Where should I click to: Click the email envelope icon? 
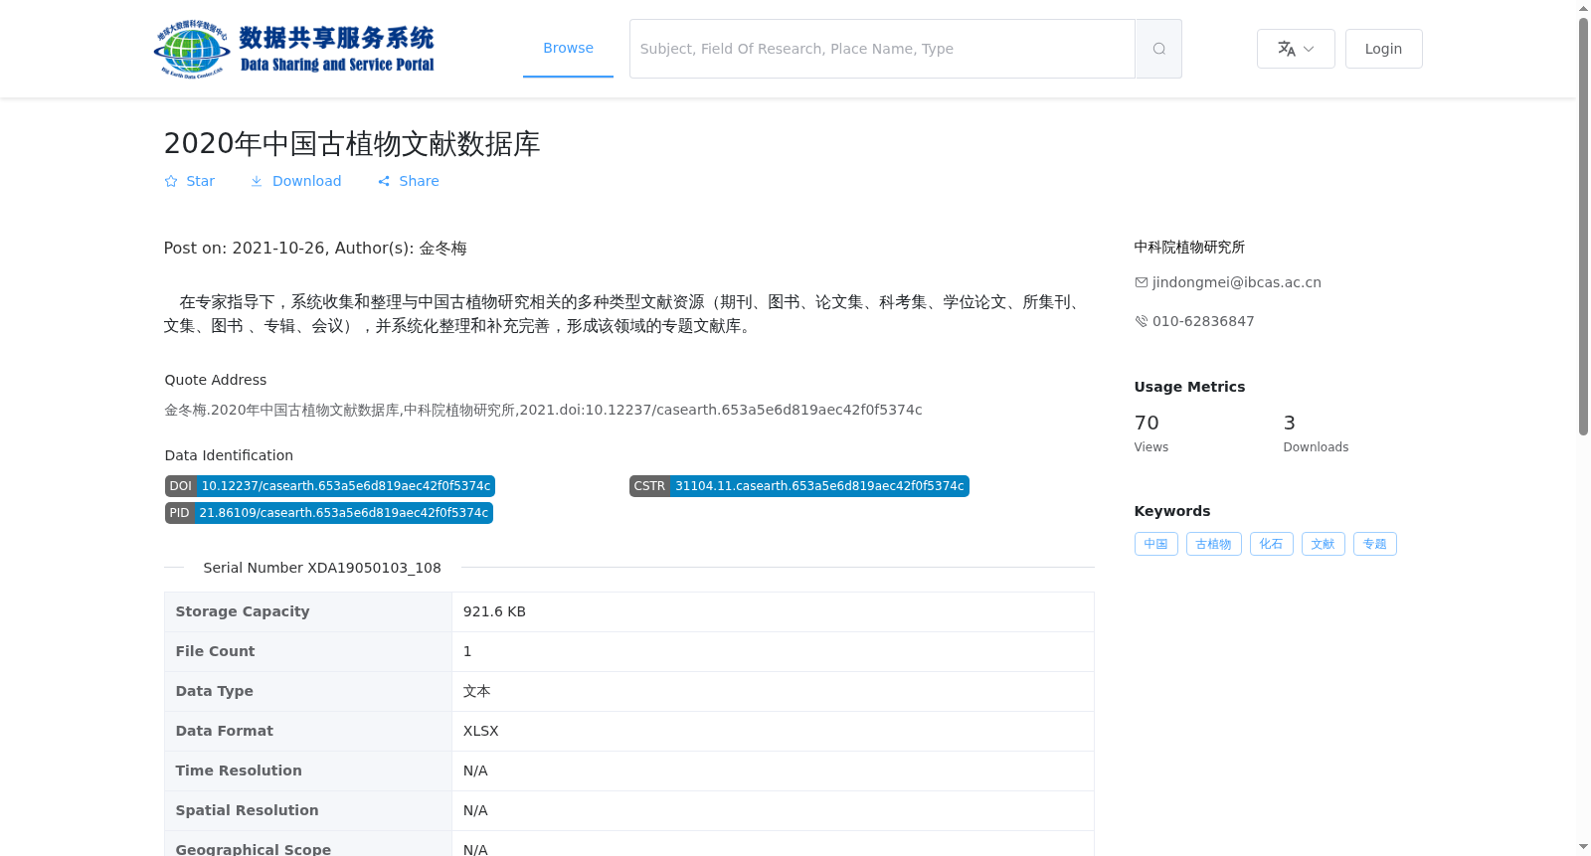pos(1142,282)
